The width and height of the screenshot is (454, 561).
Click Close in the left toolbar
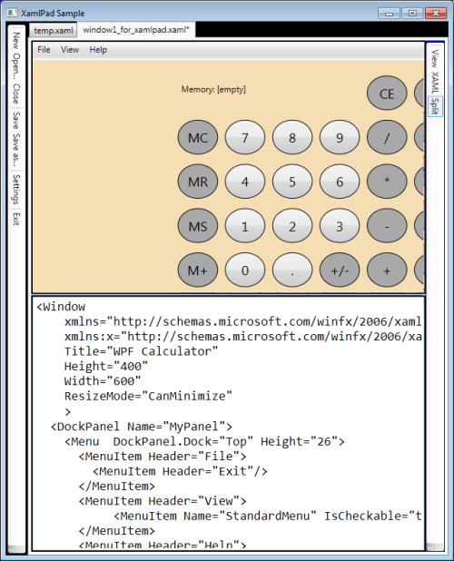pyautogui.click(x=16, y=93)
